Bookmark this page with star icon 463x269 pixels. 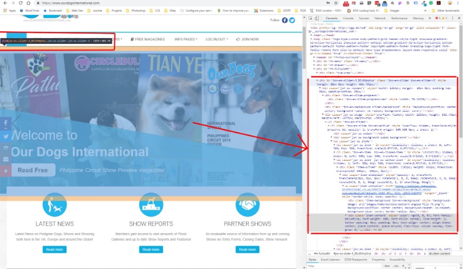coord(336,3)
